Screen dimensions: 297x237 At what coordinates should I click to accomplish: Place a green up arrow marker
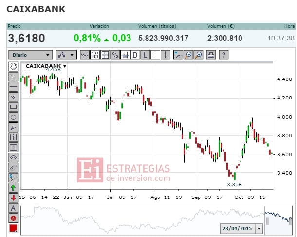[x=13, y=188]
